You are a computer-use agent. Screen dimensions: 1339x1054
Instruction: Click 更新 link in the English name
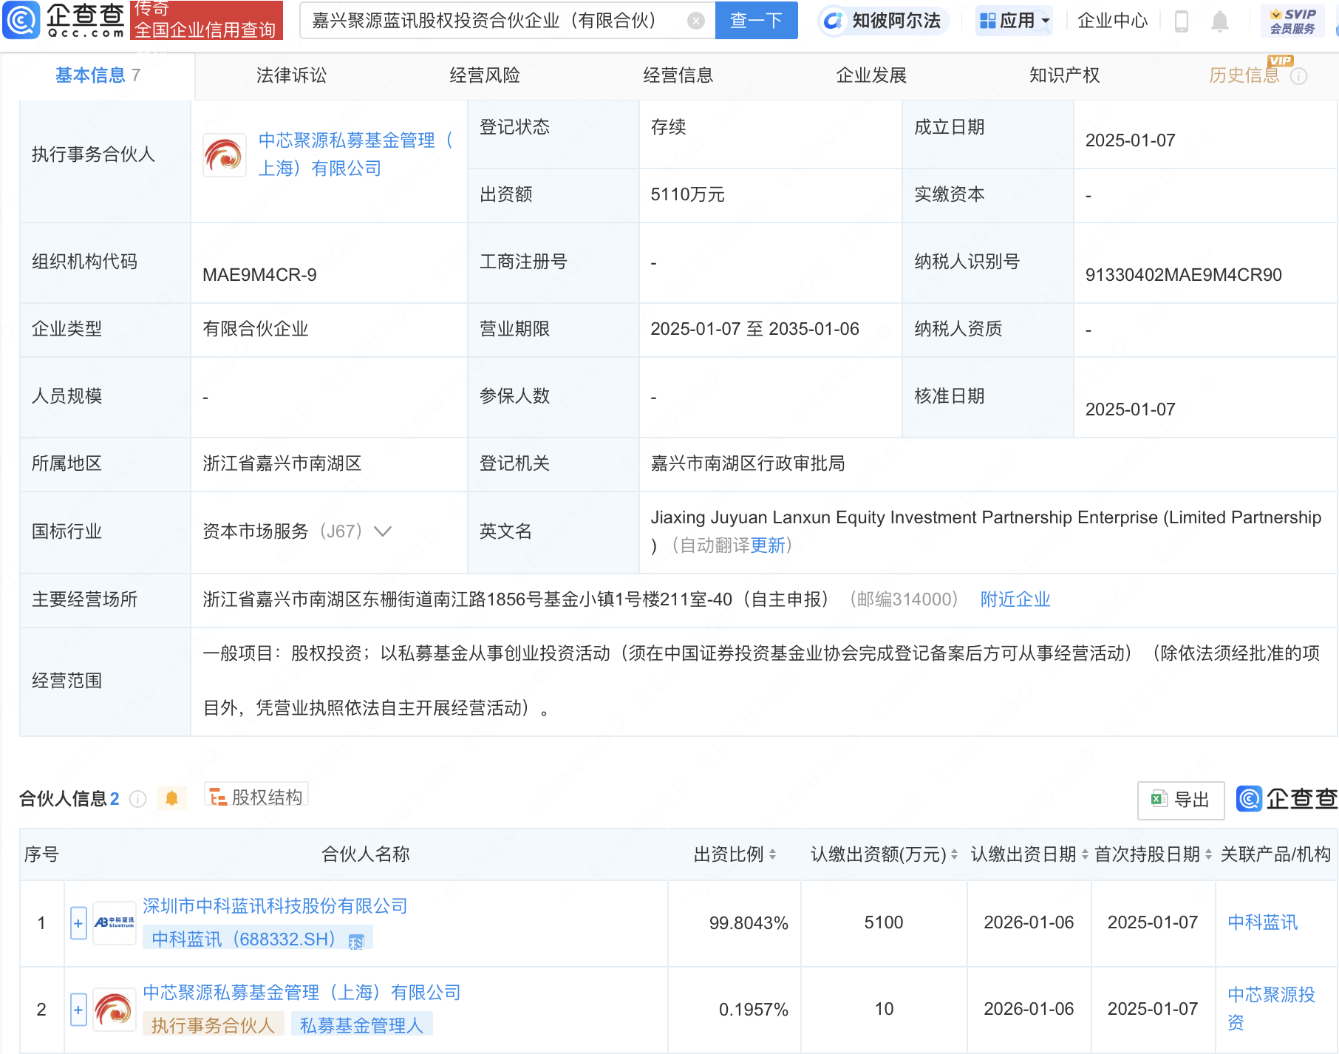coord(768,545)
